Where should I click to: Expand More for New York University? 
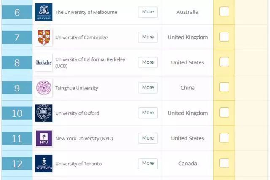148,138
